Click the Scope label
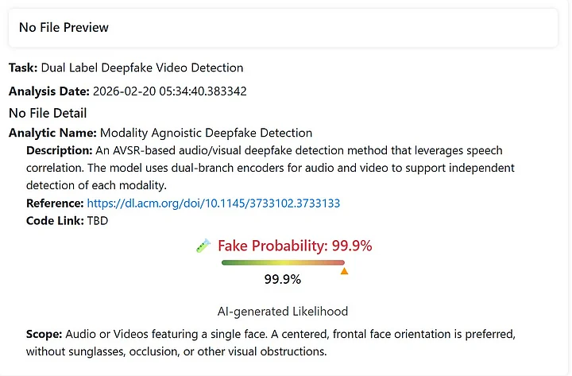Image resolution: width=572 pixels, height=376 pixels. pos(44,334)
